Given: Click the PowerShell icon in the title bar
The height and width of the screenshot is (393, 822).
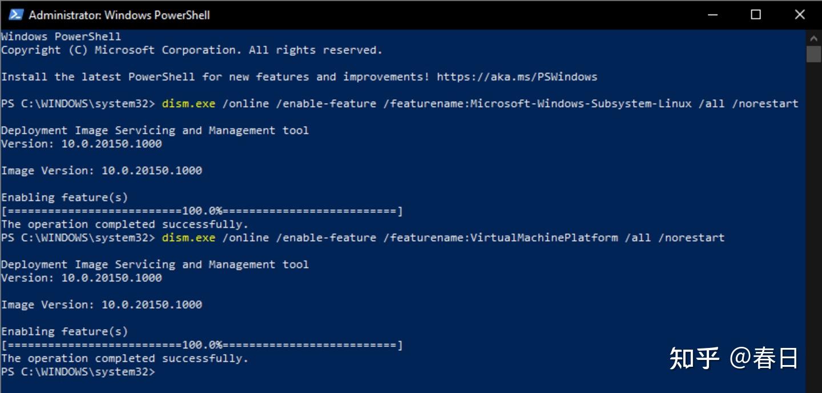Looking at the screenshot, I should [x=16, y=15].
